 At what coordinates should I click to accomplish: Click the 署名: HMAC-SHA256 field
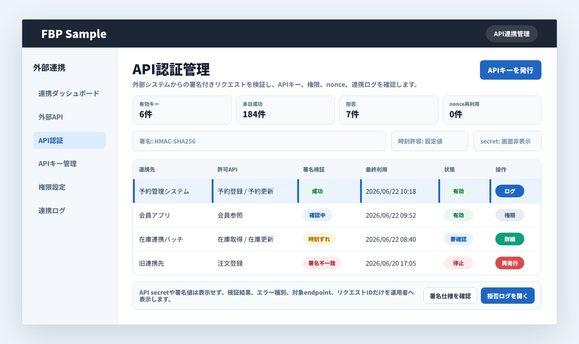(259, 141)
